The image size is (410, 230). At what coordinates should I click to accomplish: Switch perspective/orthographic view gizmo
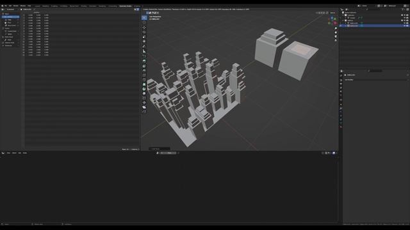tap(336, 40)
